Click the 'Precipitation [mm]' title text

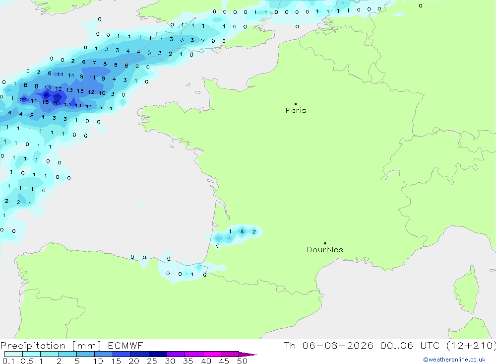pyautogui.click(x=51, y=346)
